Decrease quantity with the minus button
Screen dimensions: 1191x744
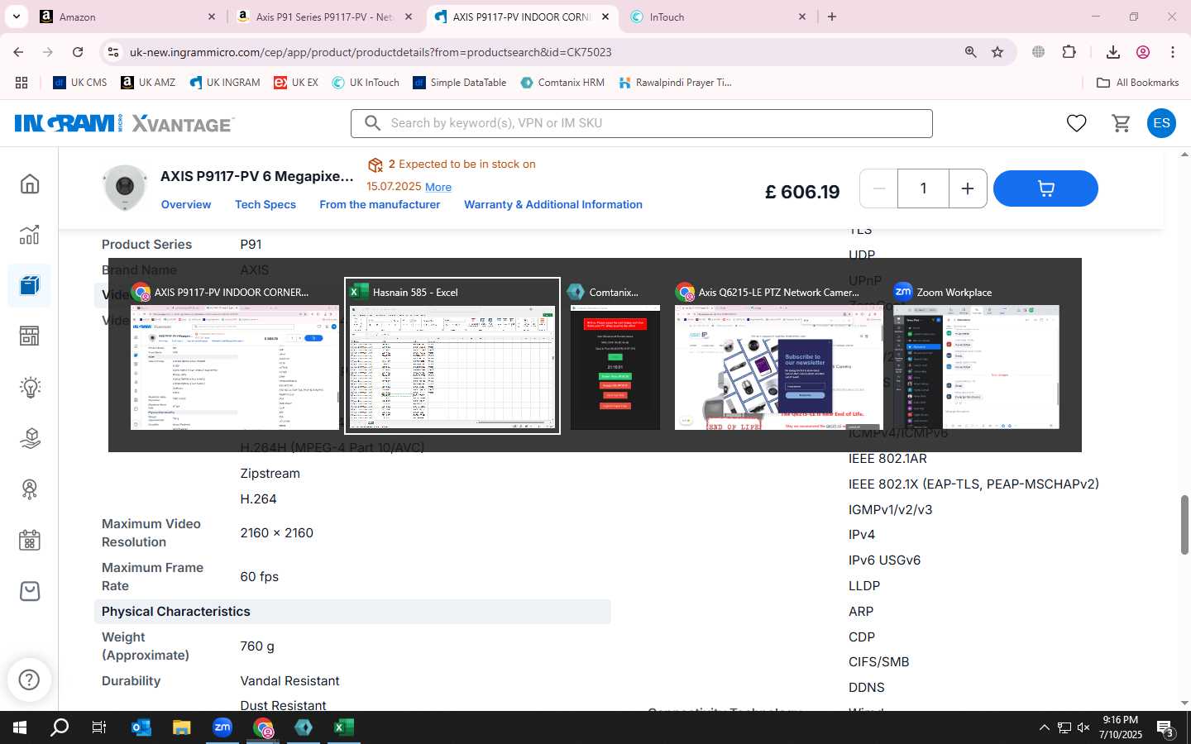click(879, 188)
